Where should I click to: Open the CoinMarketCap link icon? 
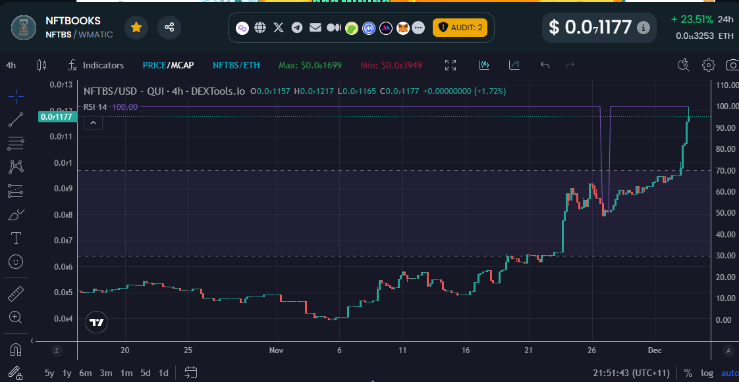(x=369, y=28)
